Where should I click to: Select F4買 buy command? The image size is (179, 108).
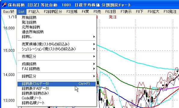point(85,12)
